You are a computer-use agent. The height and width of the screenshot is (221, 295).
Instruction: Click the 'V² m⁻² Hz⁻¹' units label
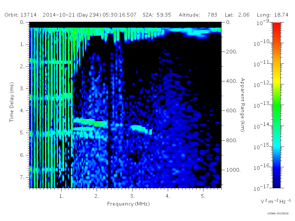coord(275,201)
